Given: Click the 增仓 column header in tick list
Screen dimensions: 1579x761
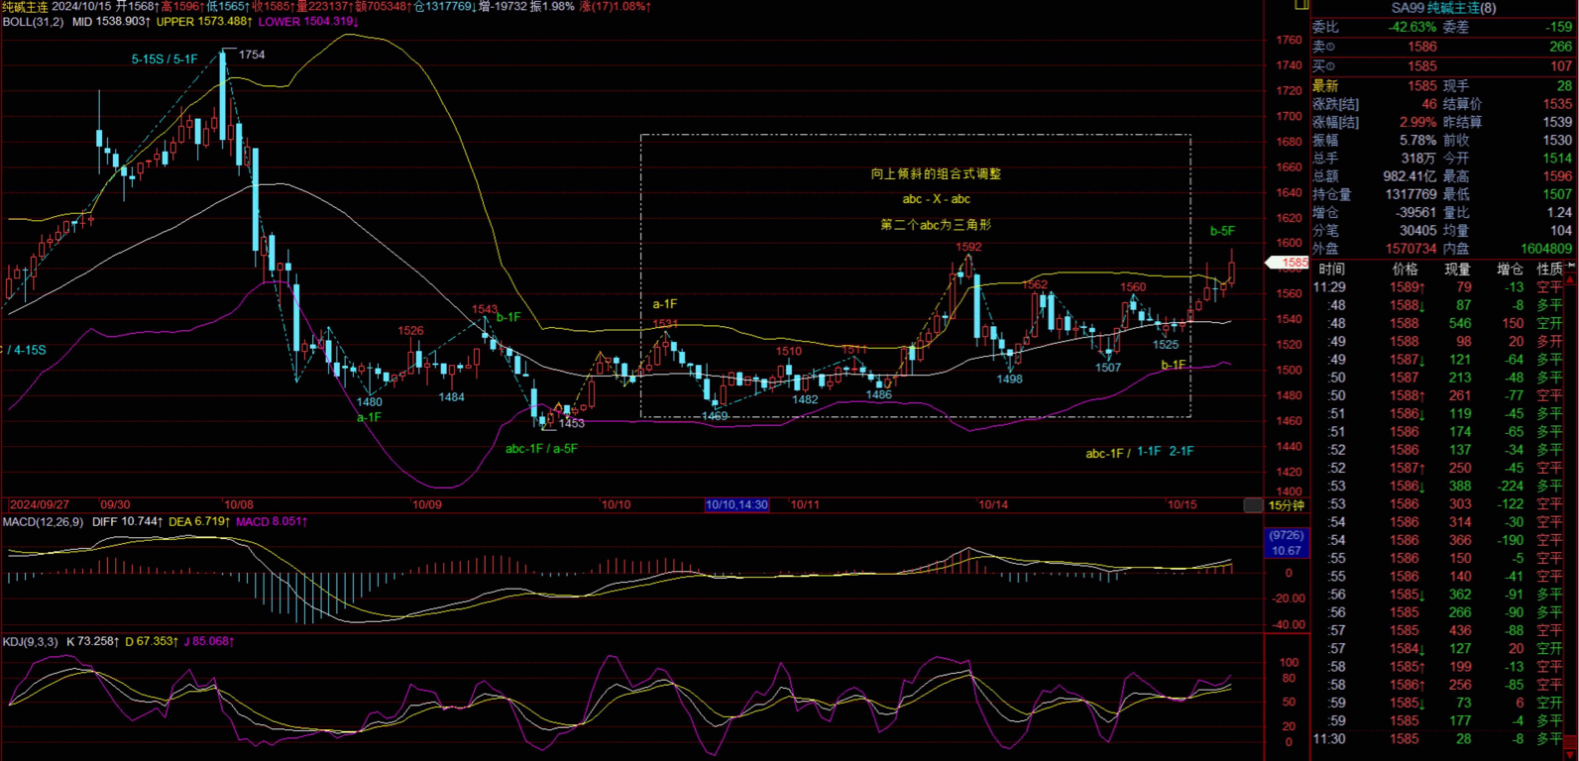Looking at the screenshot, I should click(1510, 269).
